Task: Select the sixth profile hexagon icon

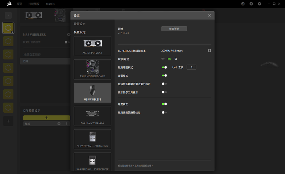Action: 8,94
